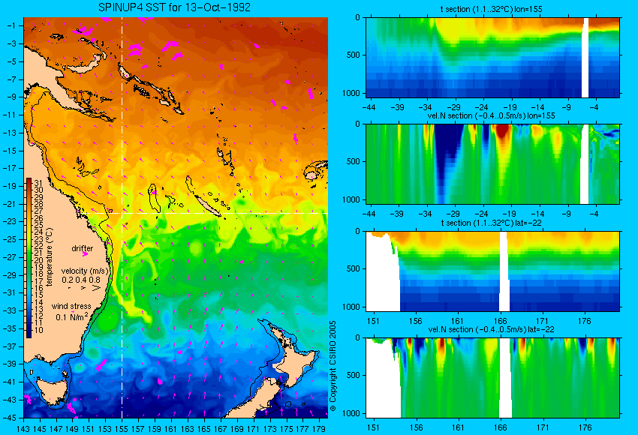Open the northward velocity section plot for lon=155
Viewport: 638px width, 435px height.
[x=492, y=163]
